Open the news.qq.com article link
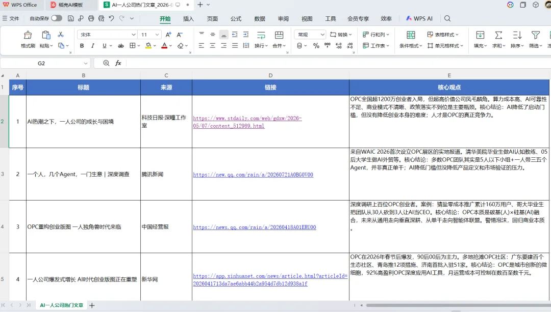Viewport: 551px width, 312px height. (x=255, y=227)
